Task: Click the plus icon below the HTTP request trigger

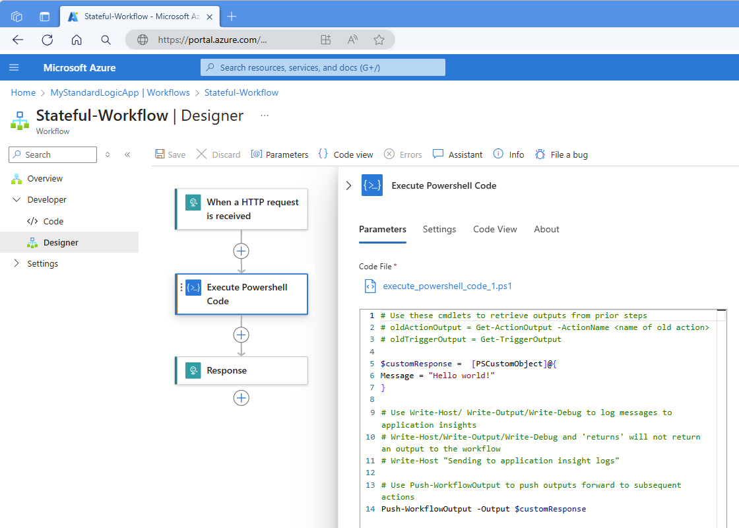Action: click(x=241, y=251)
